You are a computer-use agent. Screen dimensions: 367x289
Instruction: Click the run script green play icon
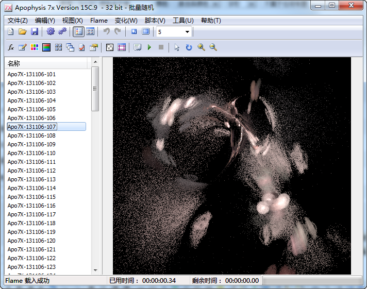click(149, 47)
